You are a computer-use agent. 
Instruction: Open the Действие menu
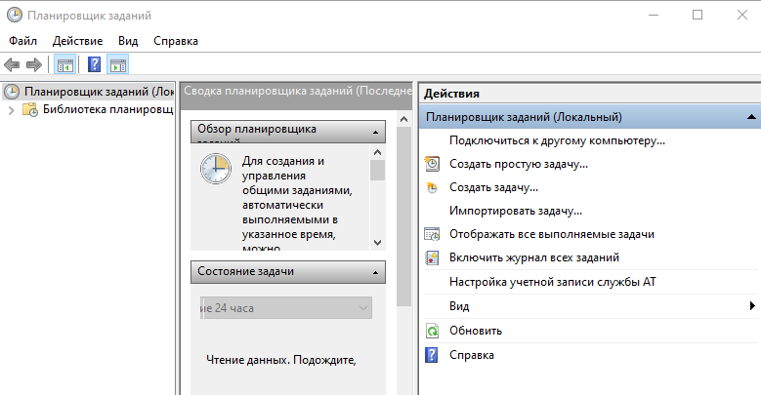[77, 41]
